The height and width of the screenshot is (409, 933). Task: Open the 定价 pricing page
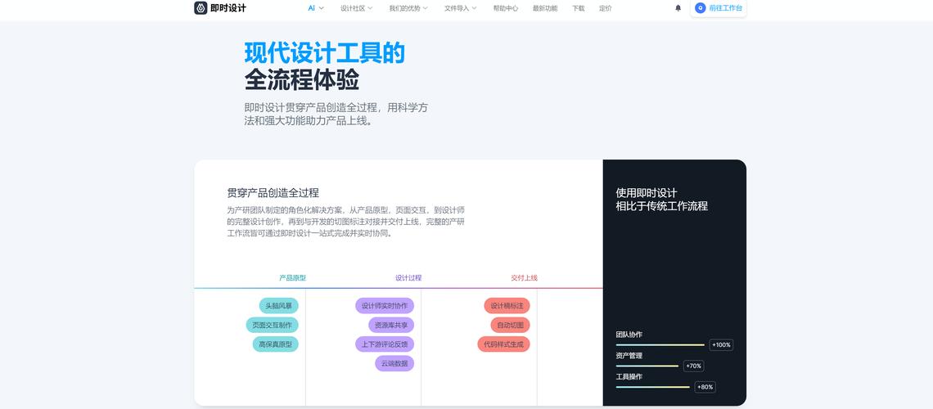pyautogui.click(x=605, y=8)
